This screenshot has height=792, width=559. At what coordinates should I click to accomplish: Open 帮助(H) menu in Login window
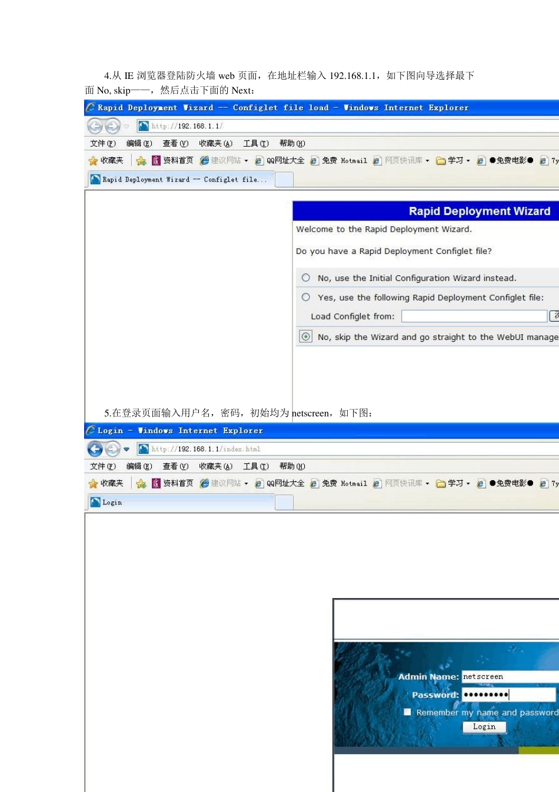click(292, 466)
